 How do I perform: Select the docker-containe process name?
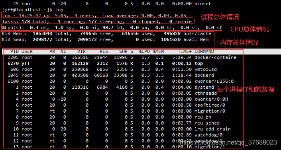point(215,57)
